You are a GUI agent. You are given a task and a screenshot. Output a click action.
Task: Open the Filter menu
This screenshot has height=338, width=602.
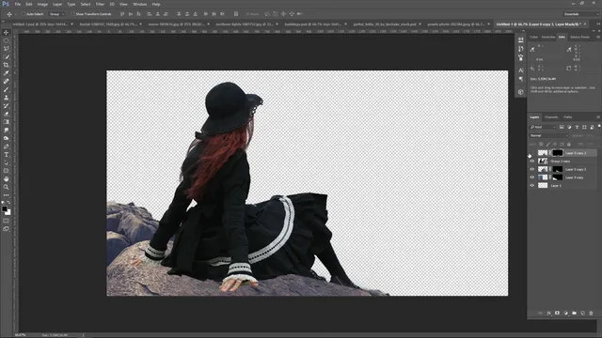point(100,4)
